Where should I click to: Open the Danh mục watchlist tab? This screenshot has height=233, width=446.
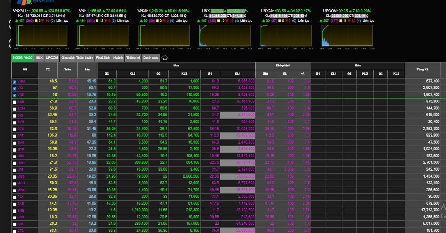click(151, 58)
